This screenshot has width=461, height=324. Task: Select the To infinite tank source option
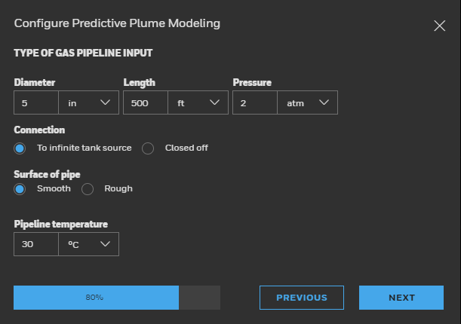(20, 148)
